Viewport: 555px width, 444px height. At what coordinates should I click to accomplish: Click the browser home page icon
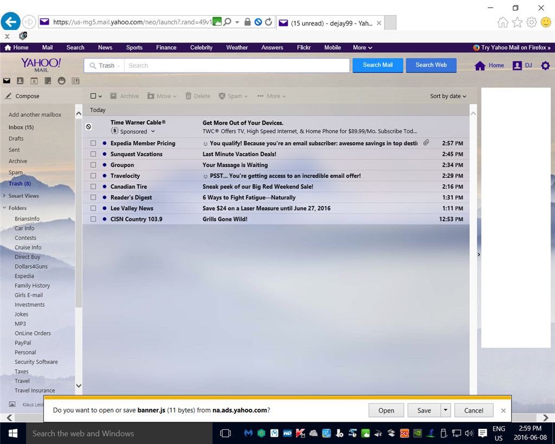pos(502,23)
